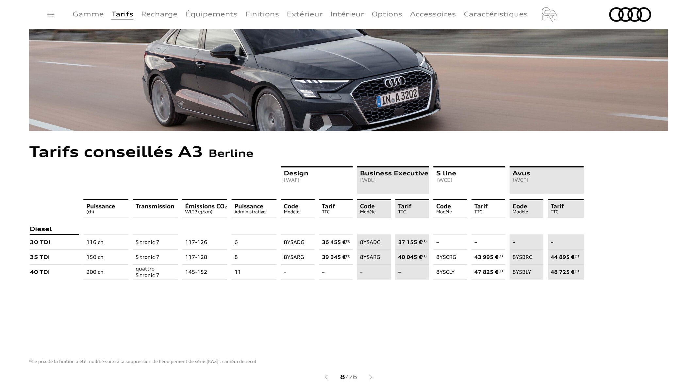The height and width of the screenshot is (392, 697).
Task: Click the footnote about caméra de recul
Action: 142,361
